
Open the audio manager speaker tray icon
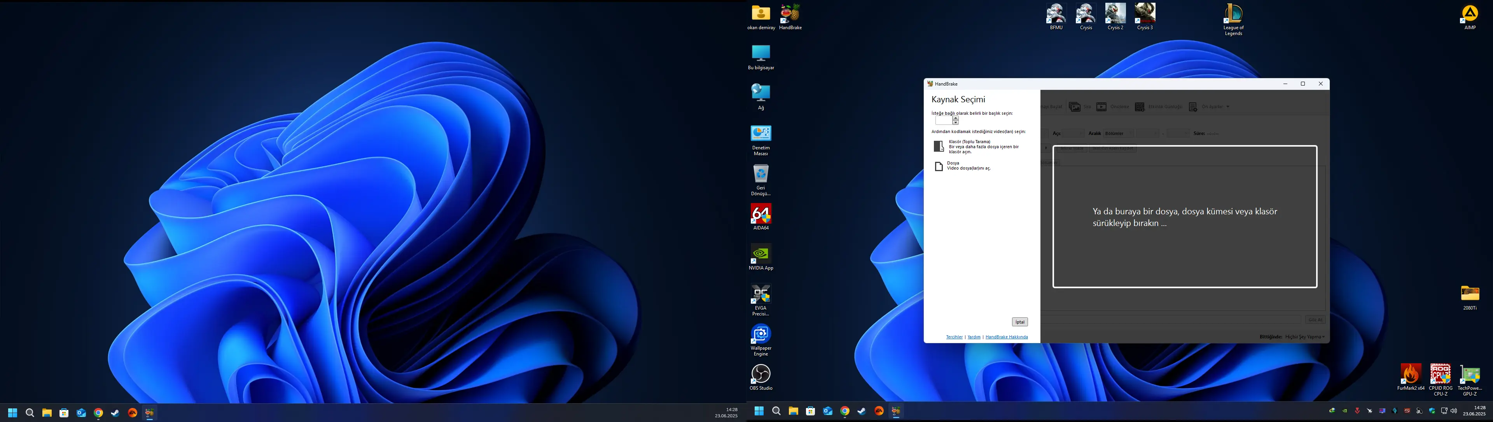pyautogui.click(x=1420, y=410)
